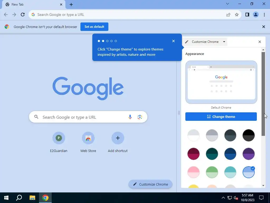Click the Google G icon in the address bar
Image resolution: width=270 pixels, height=203 pixels.
coord(33,15)
